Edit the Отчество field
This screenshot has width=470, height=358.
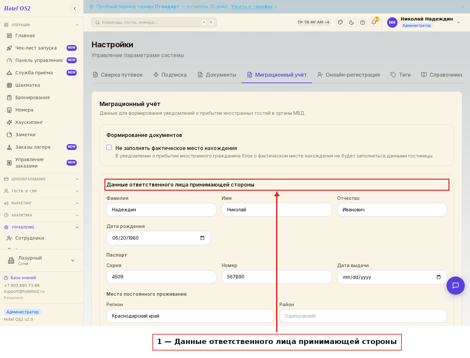tap(392, 210)
